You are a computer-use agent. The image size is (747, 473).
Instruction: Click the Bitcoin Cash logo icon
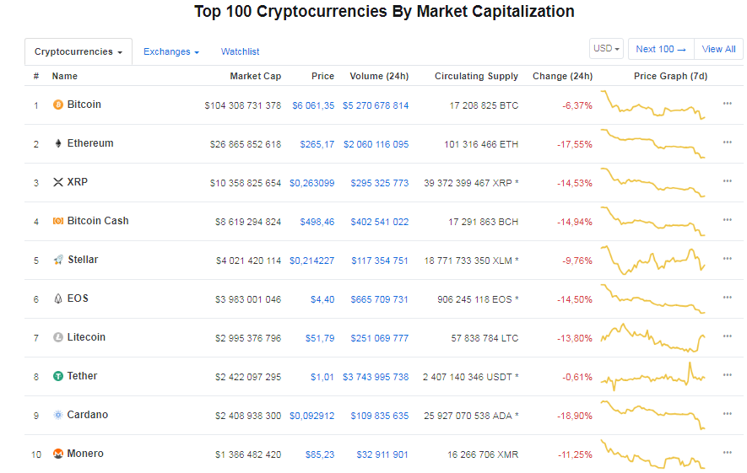pyautogui.click(x=58, y=222)
